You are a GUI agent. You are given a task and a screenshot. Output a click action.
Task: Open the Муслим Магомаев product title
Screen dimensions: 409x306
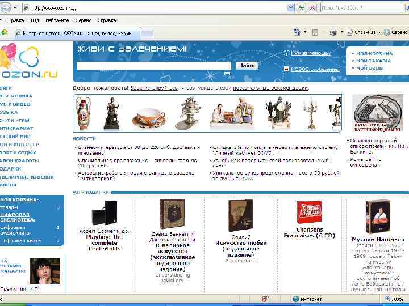(x=378, y=239)
